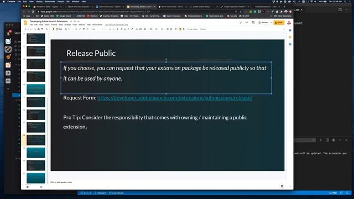Click the Other Bookmarks folder
Image resolution: width=354 pixels, height=199 pixels.
[283, 16]
